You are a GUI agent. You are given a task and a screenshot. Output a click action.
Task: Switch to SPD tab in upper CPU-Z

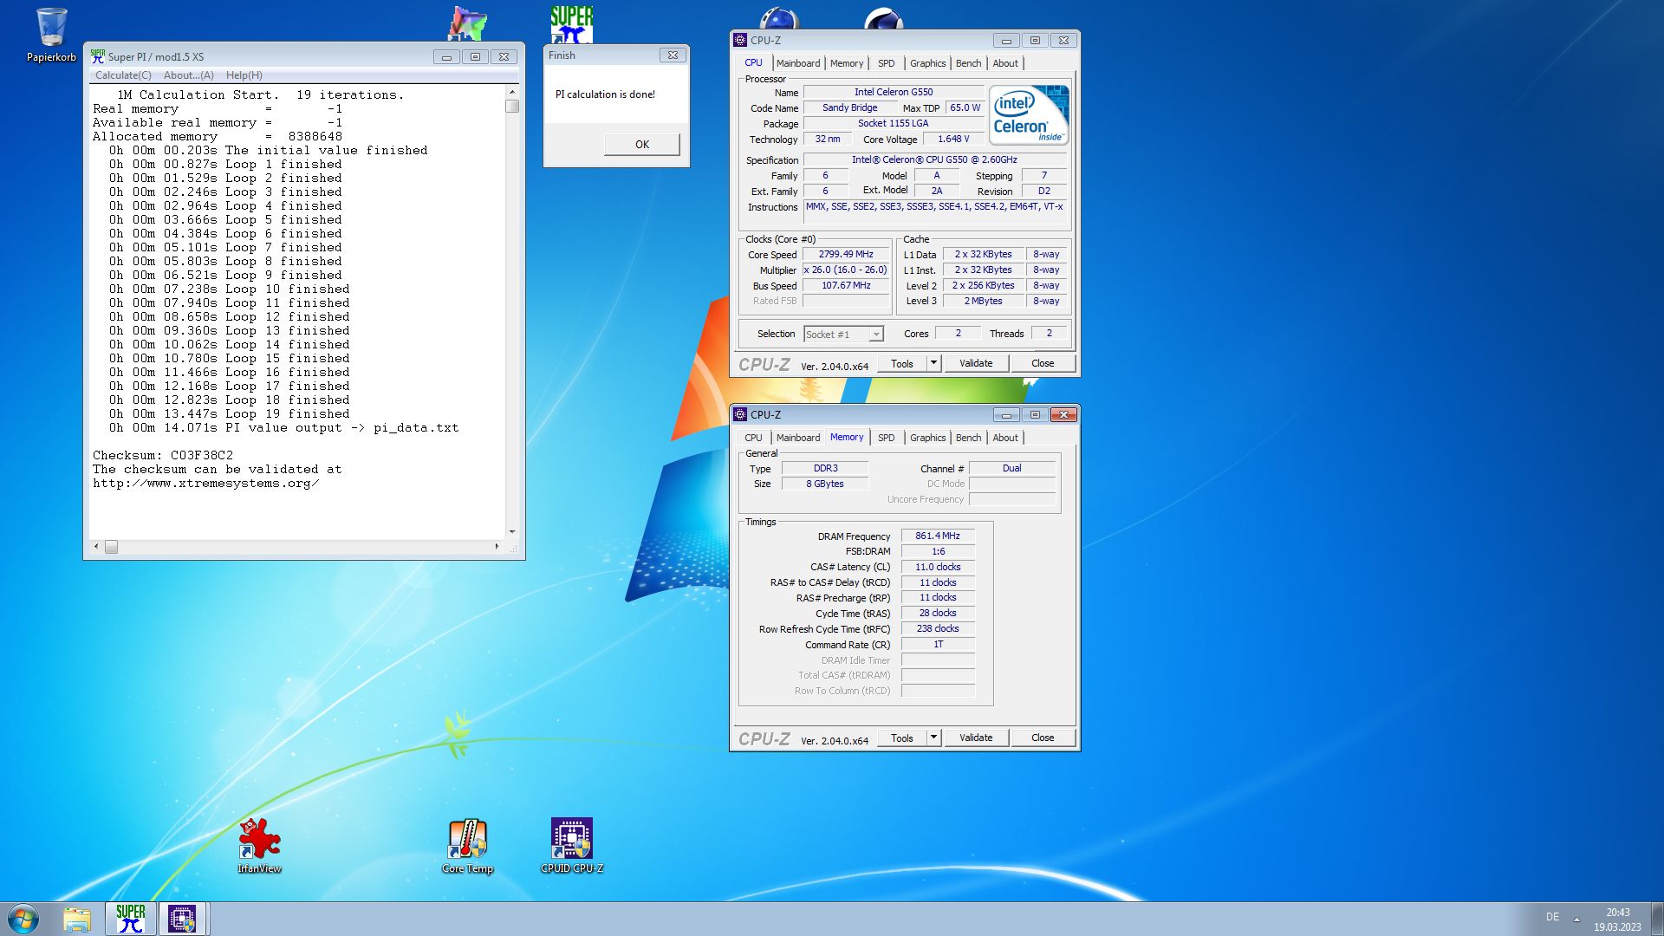886,63
